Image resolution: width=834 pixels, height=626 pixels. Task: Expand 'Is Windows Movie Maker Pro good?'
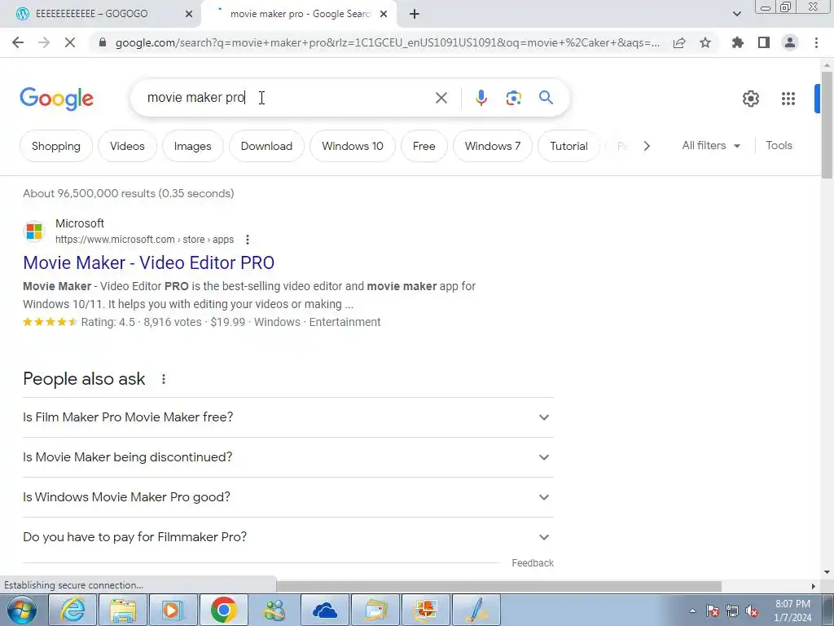coord(288,497)
